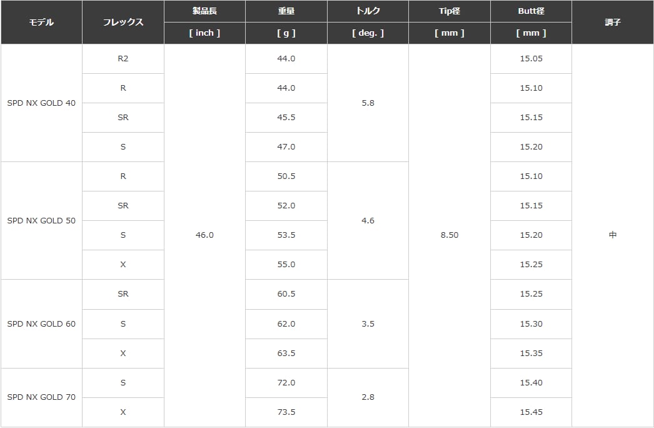Click the 中 kick point cell
This screenshot has height=428, width=654.
613,235
